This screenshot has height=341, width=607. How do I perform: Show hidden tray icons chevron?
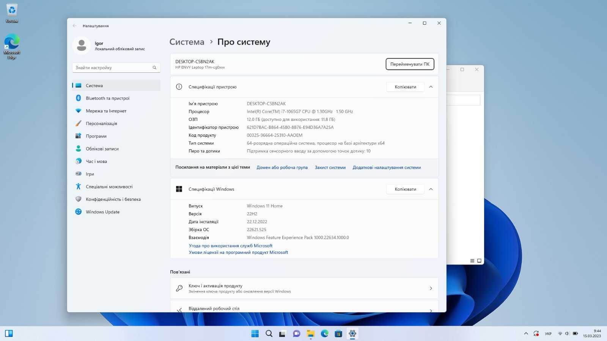pyautogui.click(x=526, y=333)
